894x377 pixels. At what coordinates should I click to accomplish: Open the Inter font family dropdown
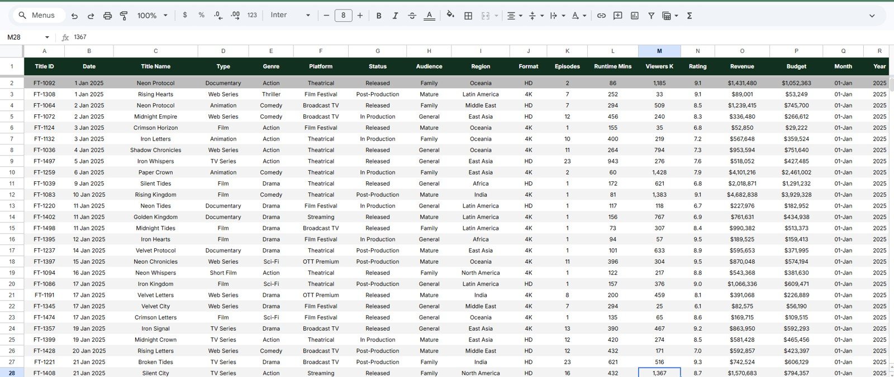coord(290,16)
